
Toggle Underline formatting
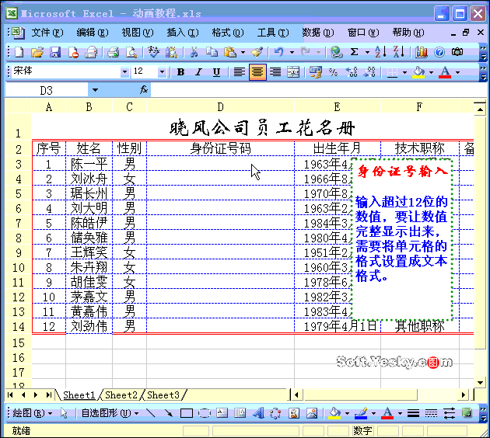coord(216,72)
